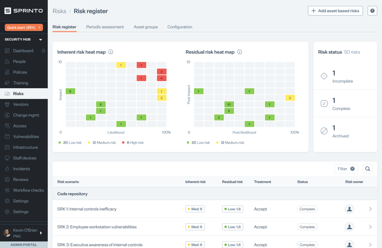Switch to Configuration tab

pos(180,27)
